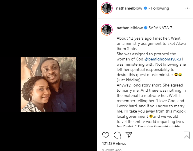Open the nathanielblow avatar in the header
The image size is (193, 151).
pyautogui.click(x=106, y=8)
